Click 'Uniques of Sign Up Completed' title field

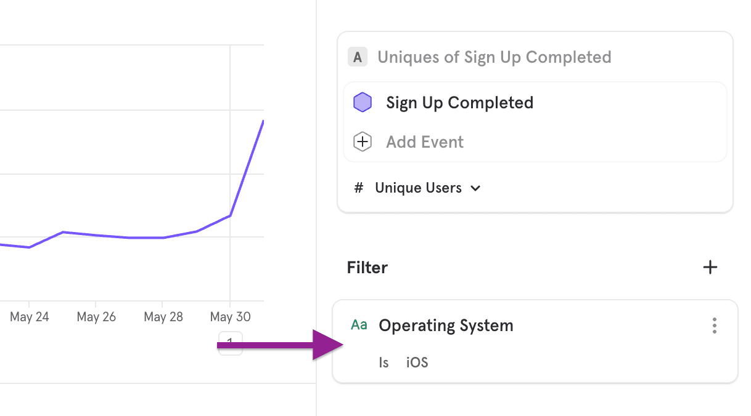495,57
